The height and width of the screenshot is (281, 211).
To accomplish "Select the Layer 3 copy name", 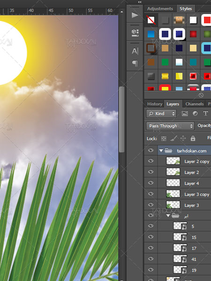I will 197,194.
